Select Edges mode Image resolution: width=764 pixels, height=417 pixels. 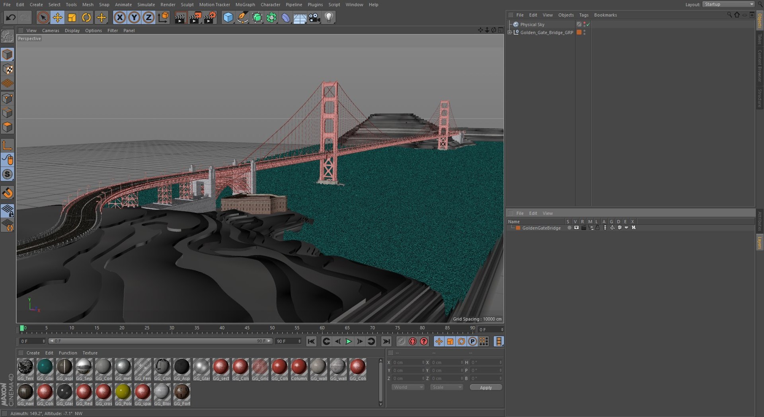8,113
